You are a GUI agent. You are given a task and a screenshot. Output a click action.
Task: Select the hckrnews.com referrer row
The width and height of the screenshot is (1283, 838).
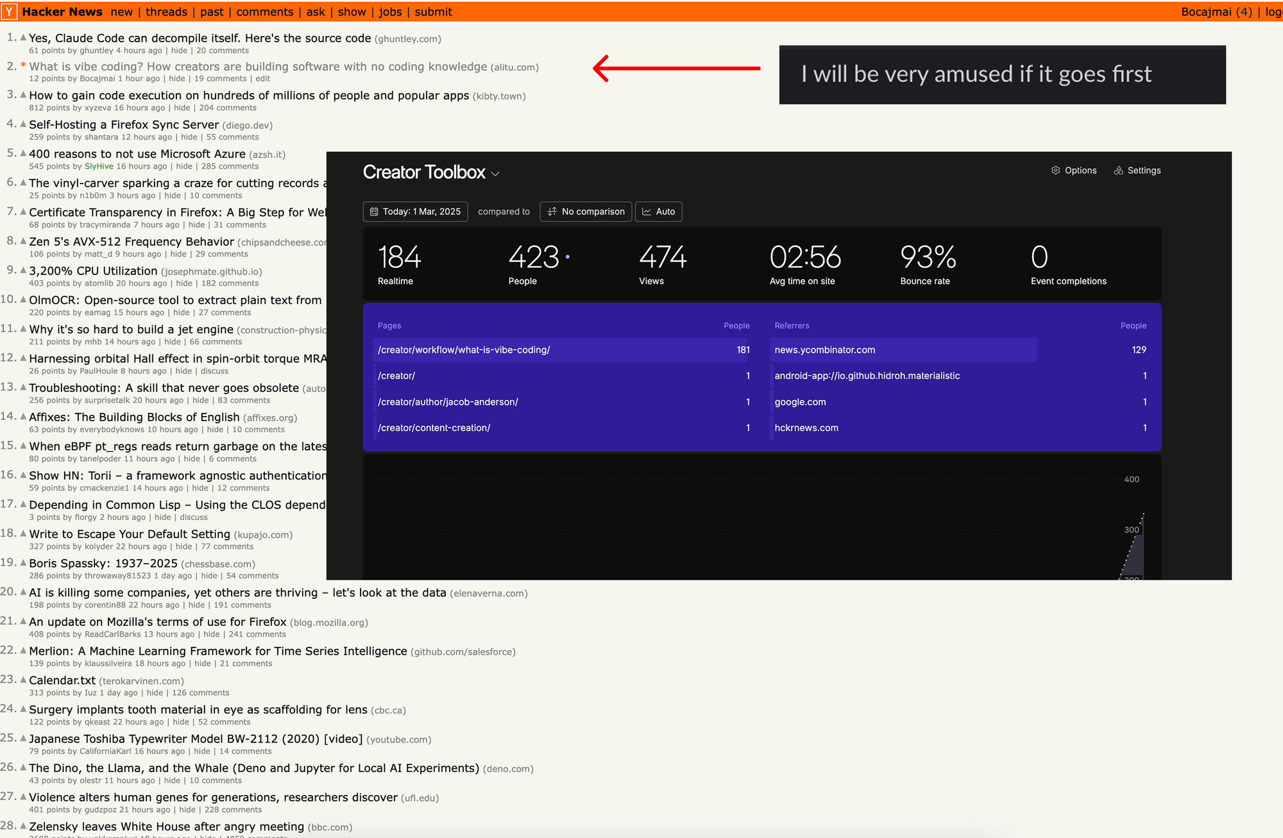tap(960, 428)
